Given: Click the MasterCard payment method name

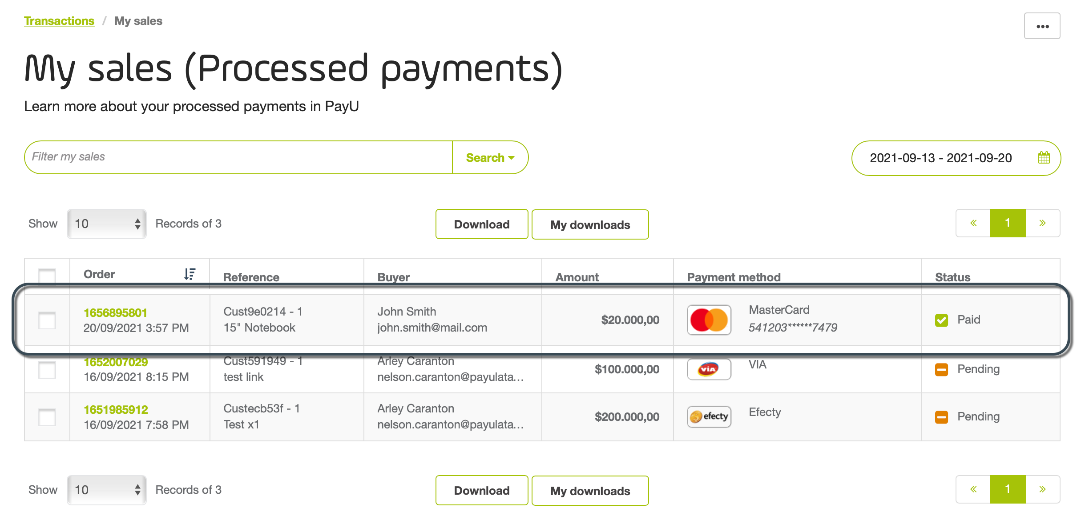Looking at the screenshot, I should tap(779, 310).
